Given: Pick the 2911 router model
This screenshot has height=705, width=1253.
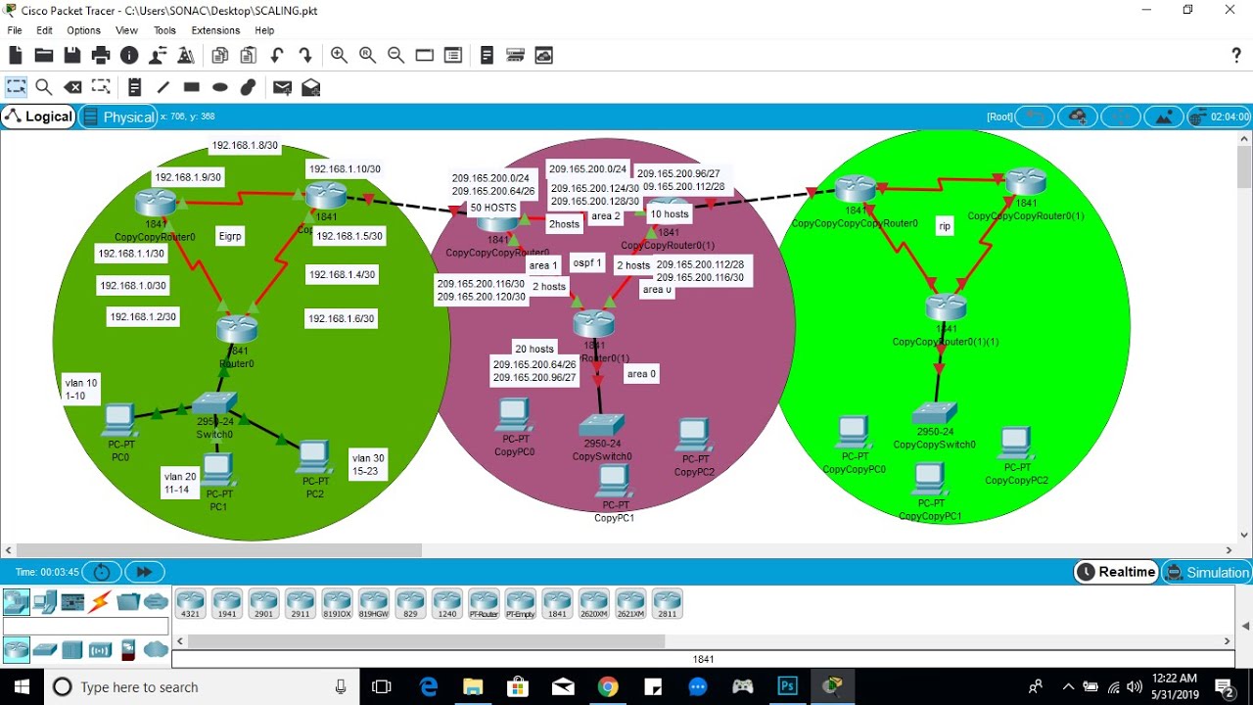Looking at the screenshot, I should pyautogui.click(x=300, y=604).
